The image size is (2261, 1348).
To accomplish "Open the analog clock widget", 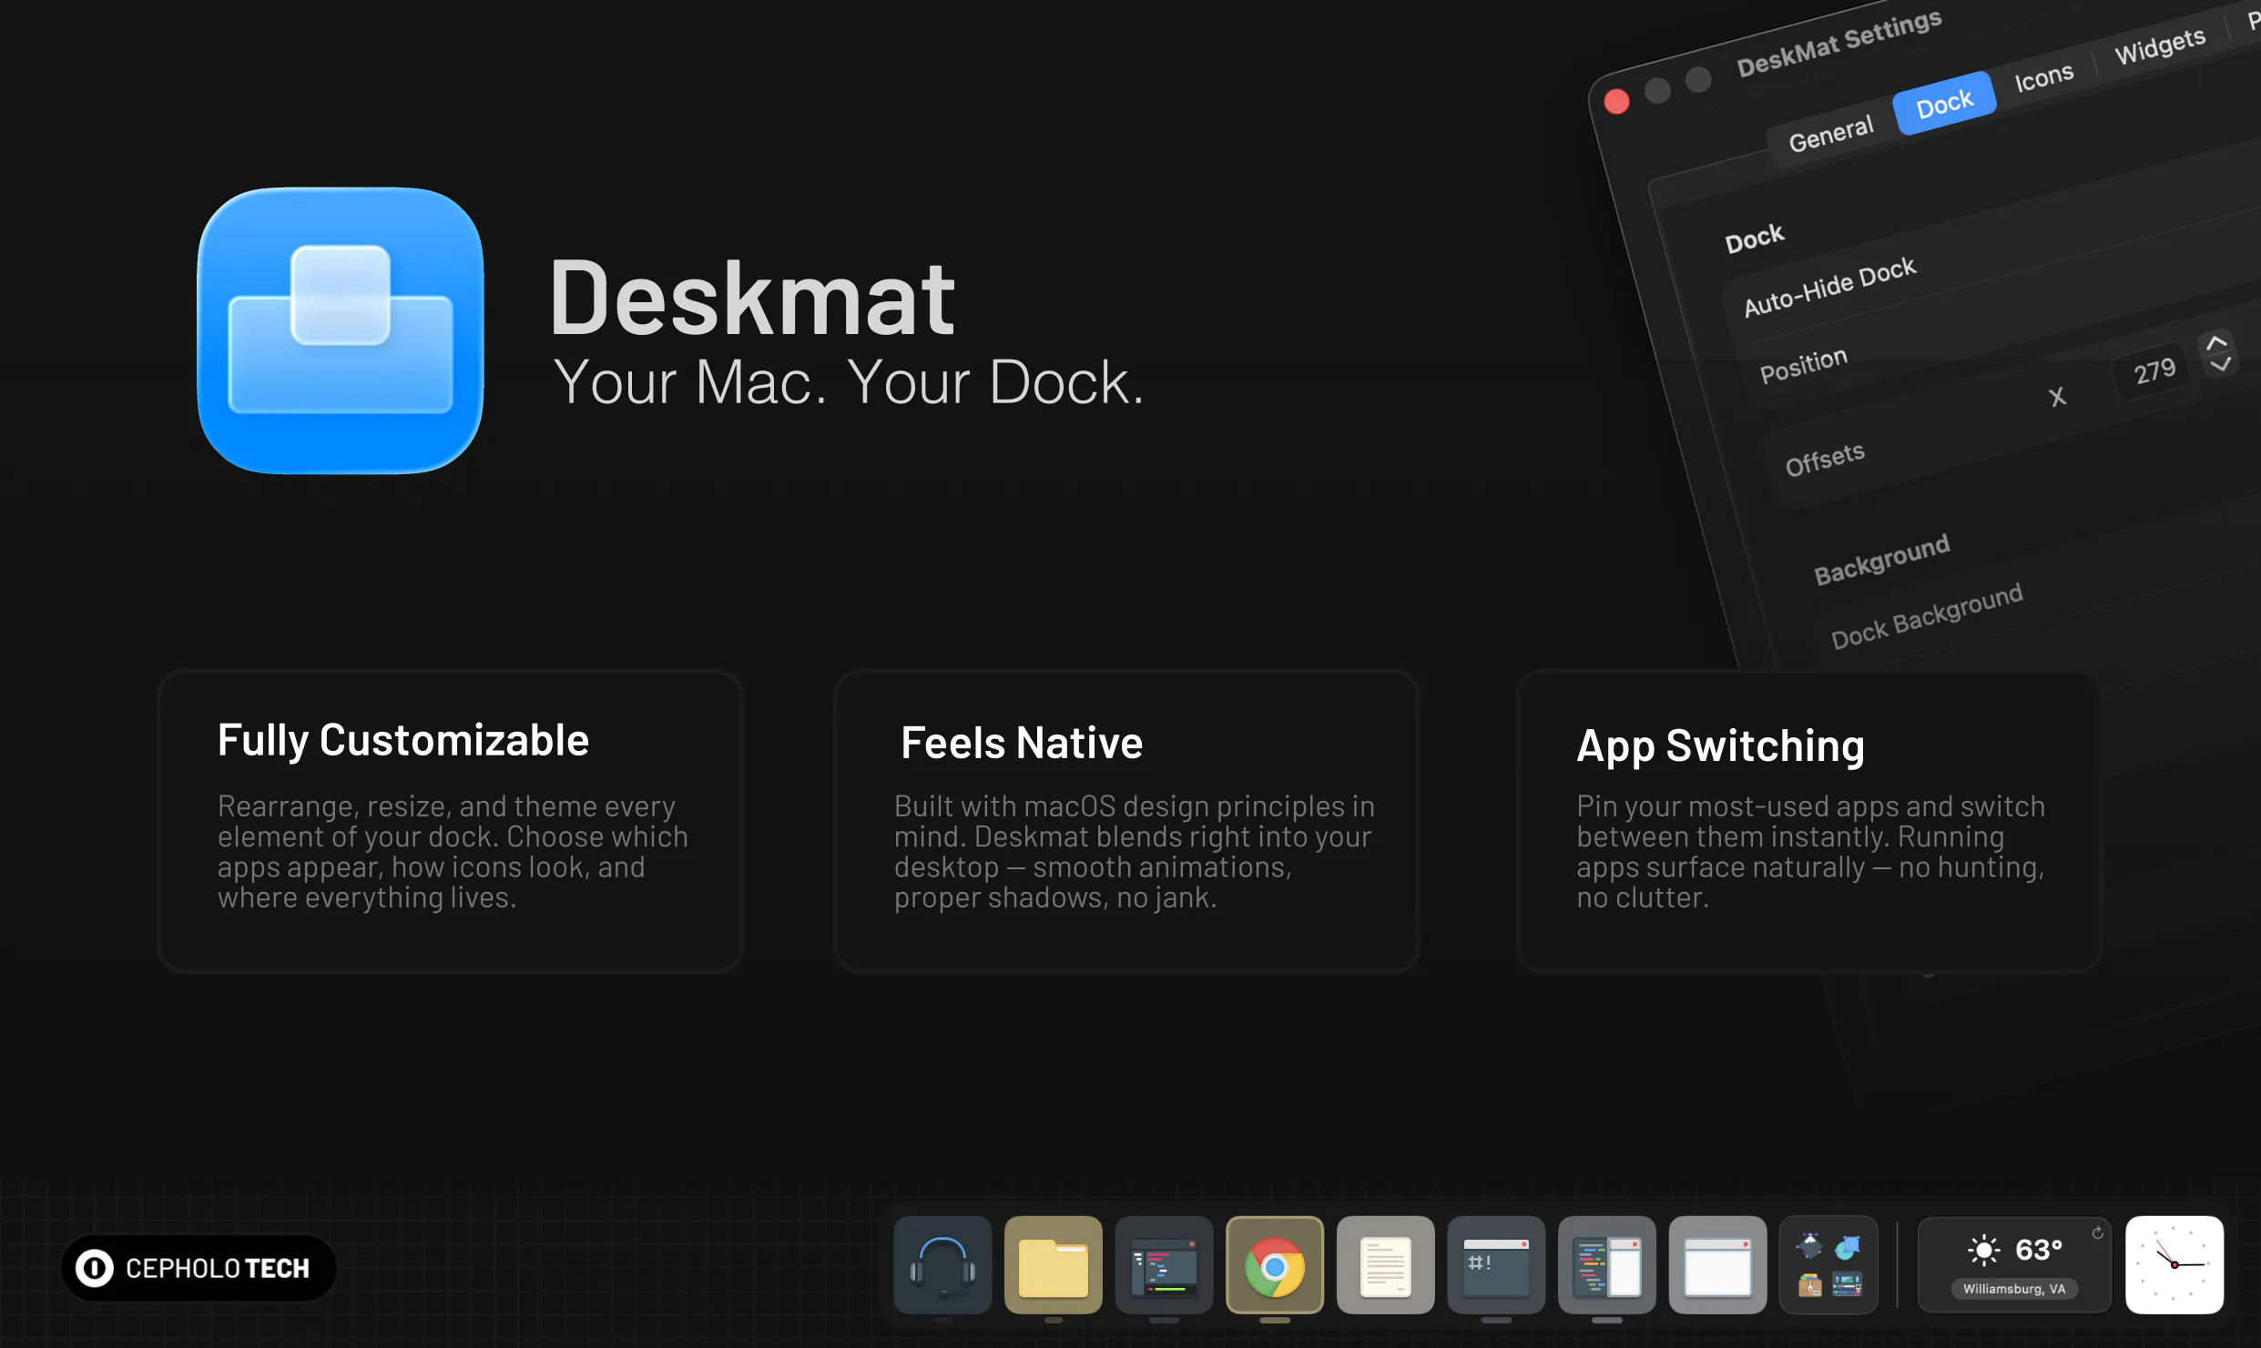I will pos(2174,1264).
